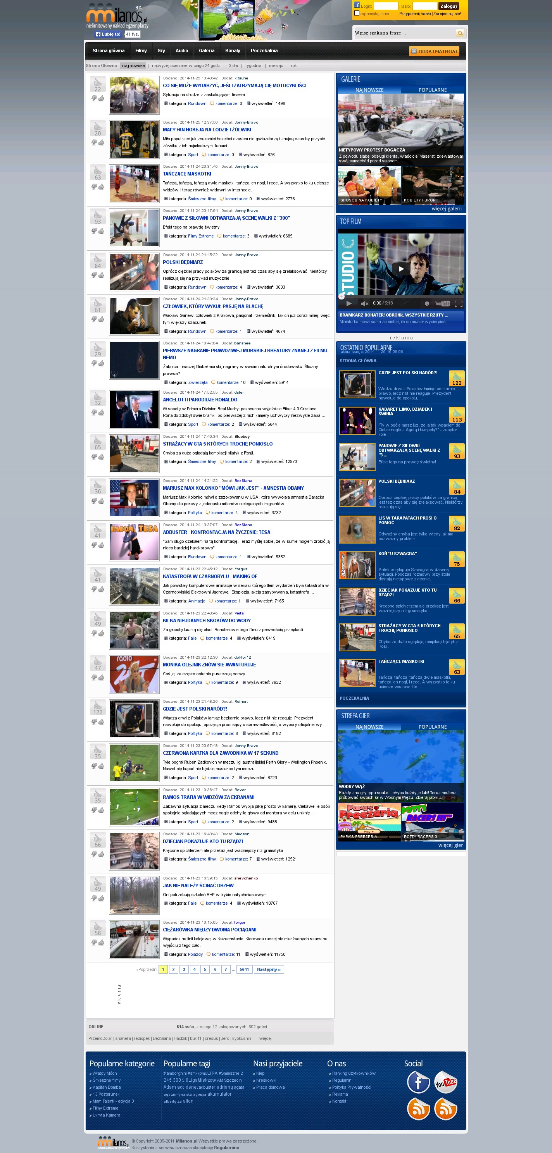This screenshot has width=552, height=1153.
Task: Open 'Panowie z siłowni' main list title
Action: point(226,219)
